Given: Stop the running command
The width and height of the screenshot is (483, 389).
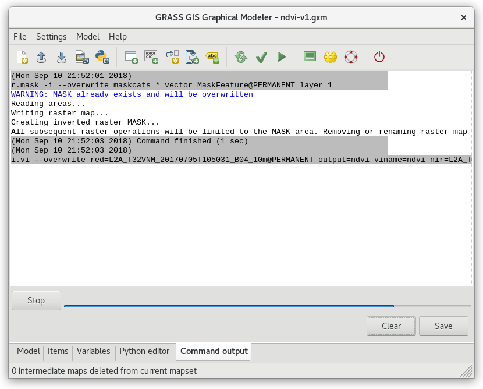Looking at the screenshot, I should point(36,300).
